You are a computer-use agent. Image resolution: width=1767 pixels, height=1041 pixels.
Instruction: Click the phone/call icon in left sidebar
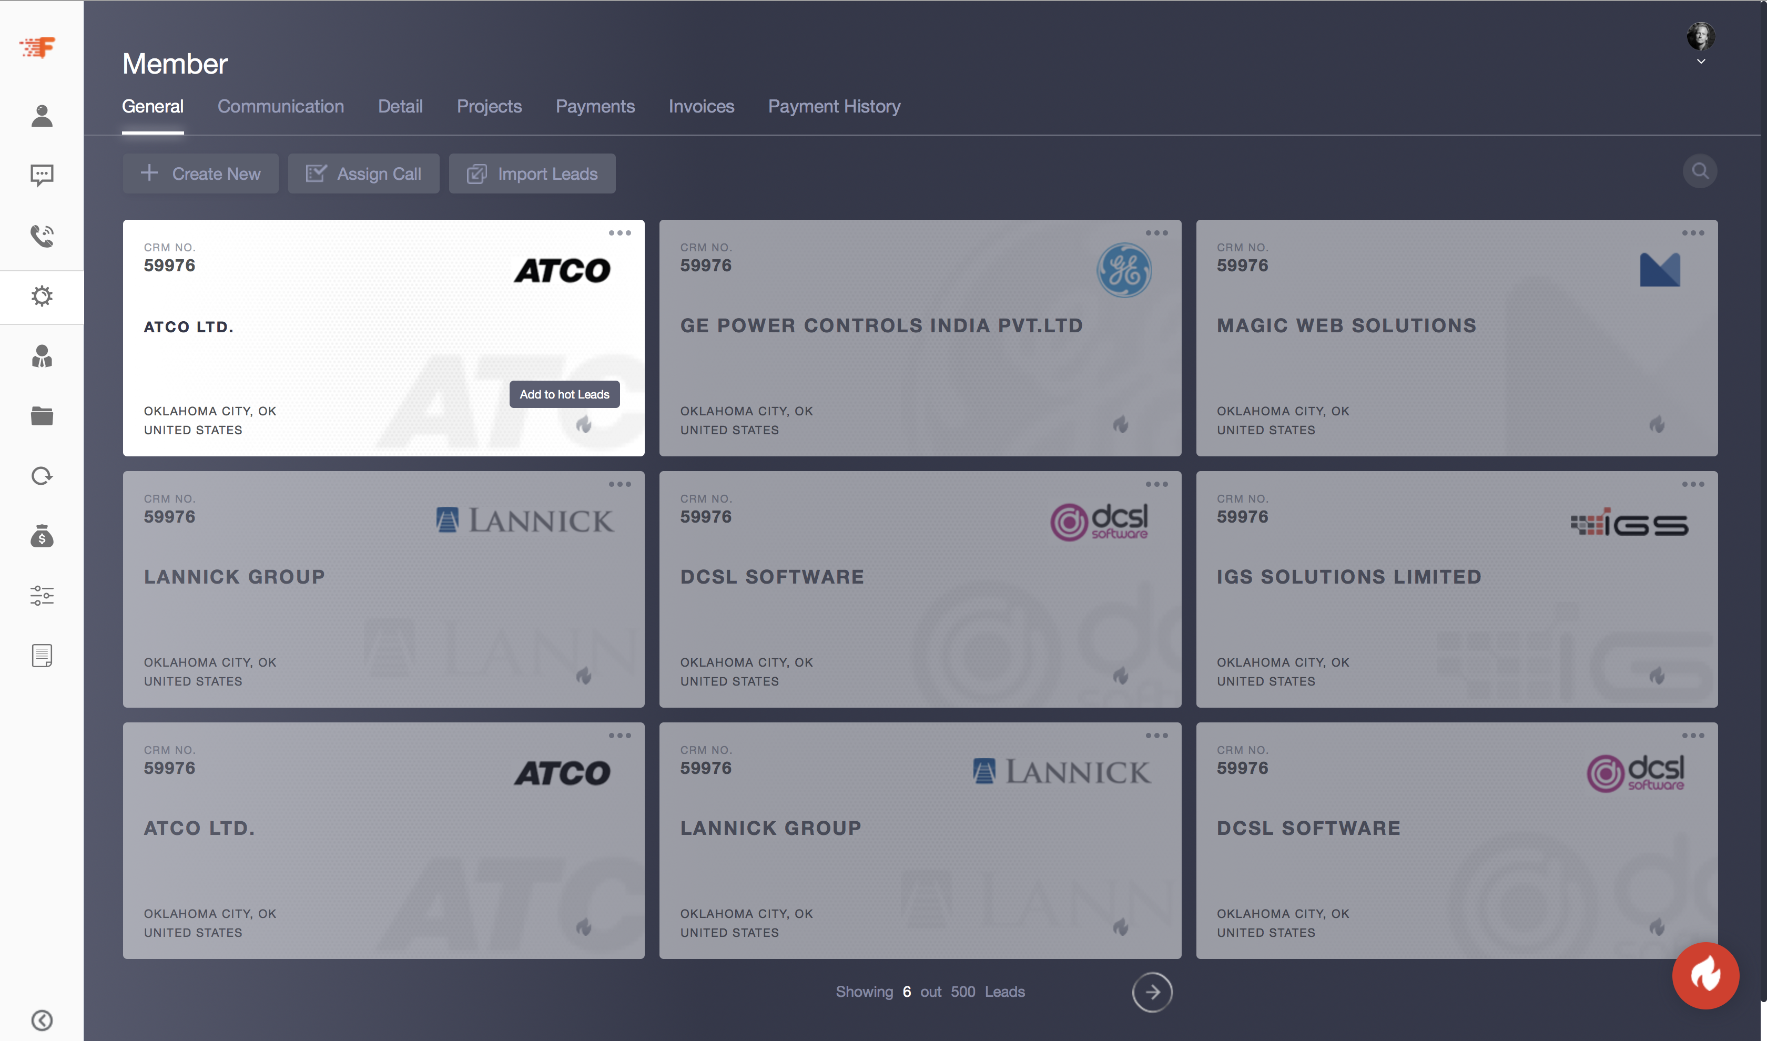click(x=42, y=234)
